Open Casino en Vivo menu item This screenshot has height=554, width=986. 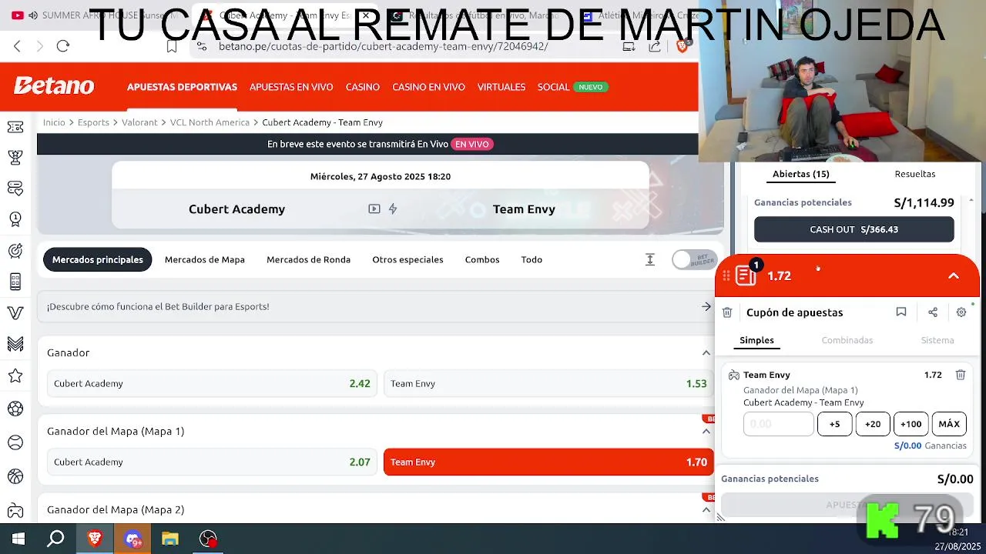[x=429, y=87]
